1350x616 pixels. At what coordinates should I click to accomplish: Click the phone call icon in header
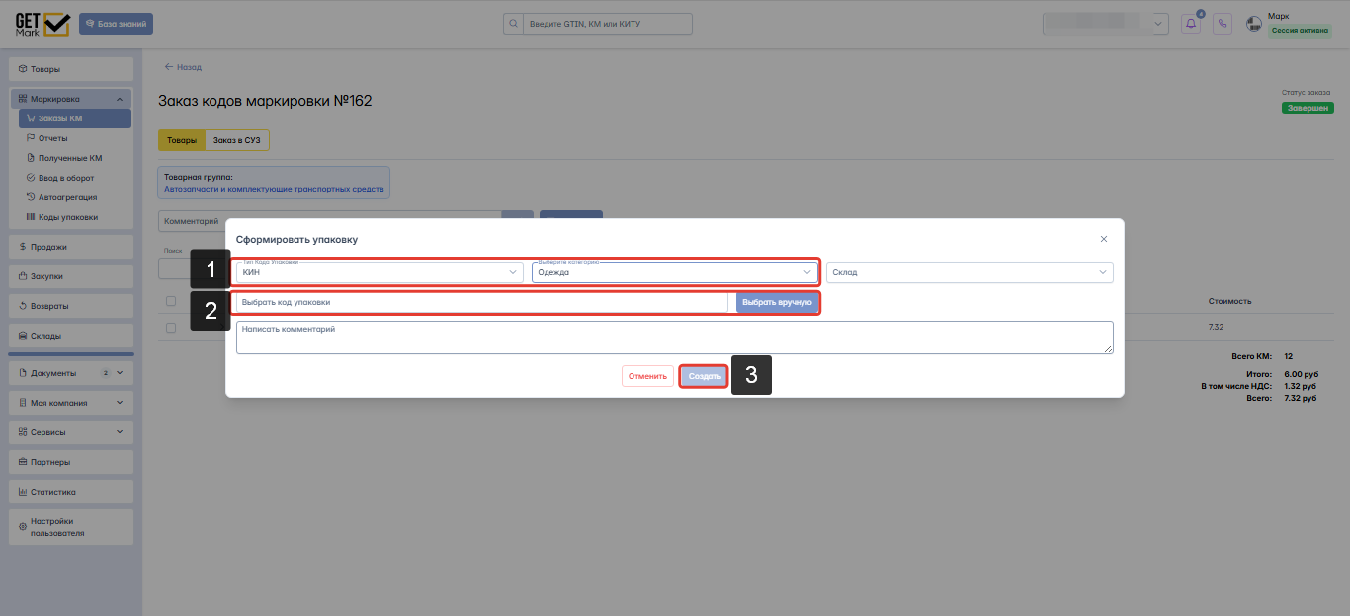(x=1223, y=24)
